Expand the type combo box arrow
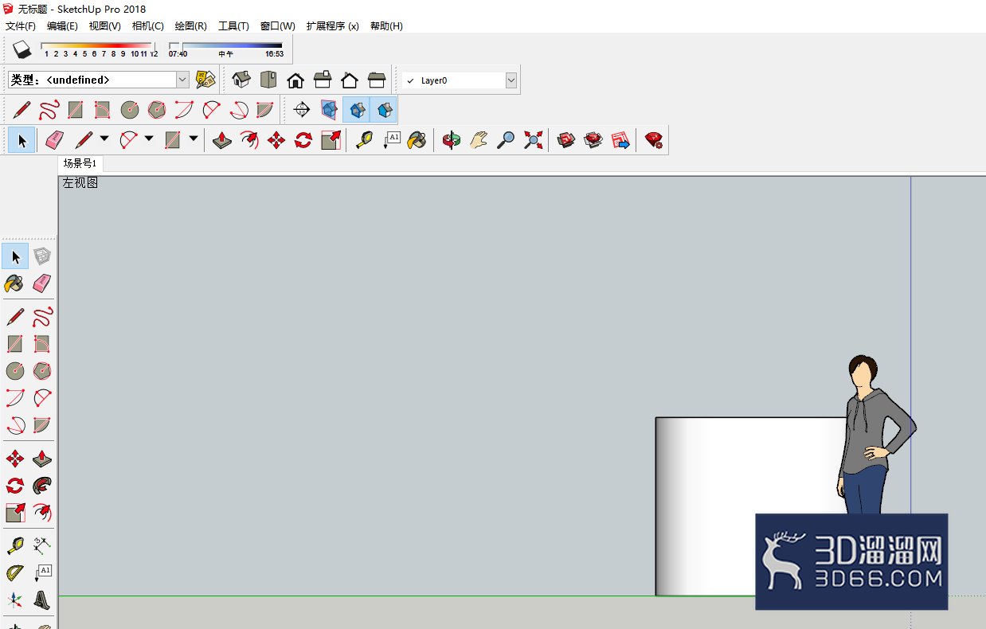Screen dimensions: 986x629 click(x=182, y=80)
